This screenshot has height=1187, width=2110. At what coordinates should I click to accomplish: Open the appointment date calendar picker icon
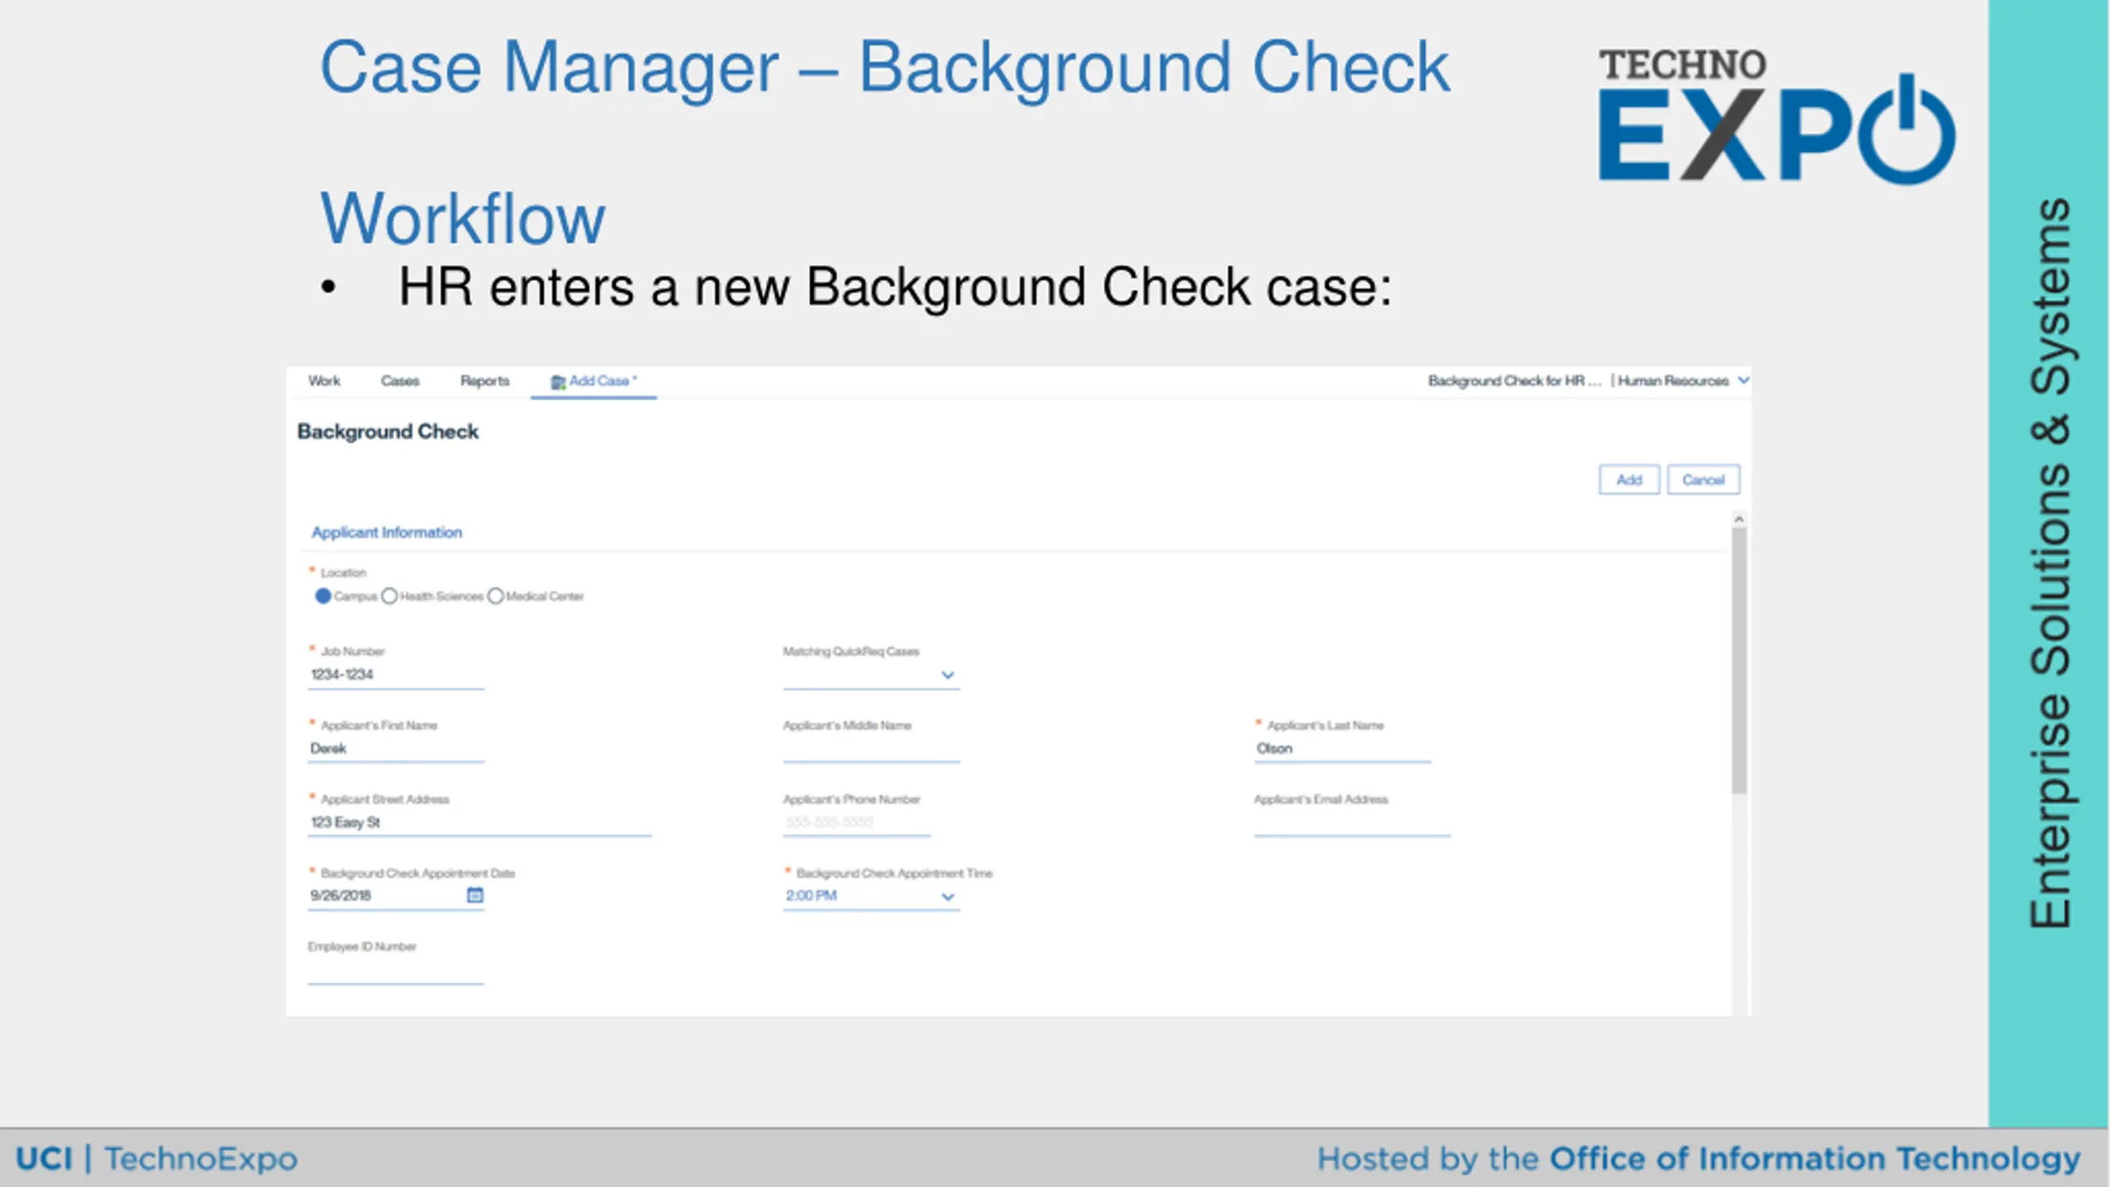475,895
